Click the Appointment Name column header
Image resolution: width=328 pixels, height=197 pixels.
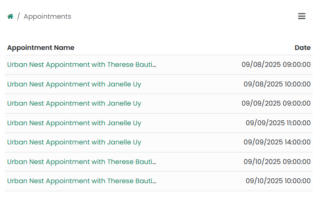pyautogui.click(x=41, y=48)
